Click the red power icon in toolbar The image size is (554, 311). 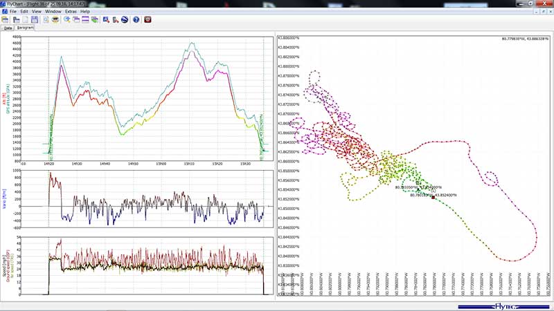click(x=148, y=19)
